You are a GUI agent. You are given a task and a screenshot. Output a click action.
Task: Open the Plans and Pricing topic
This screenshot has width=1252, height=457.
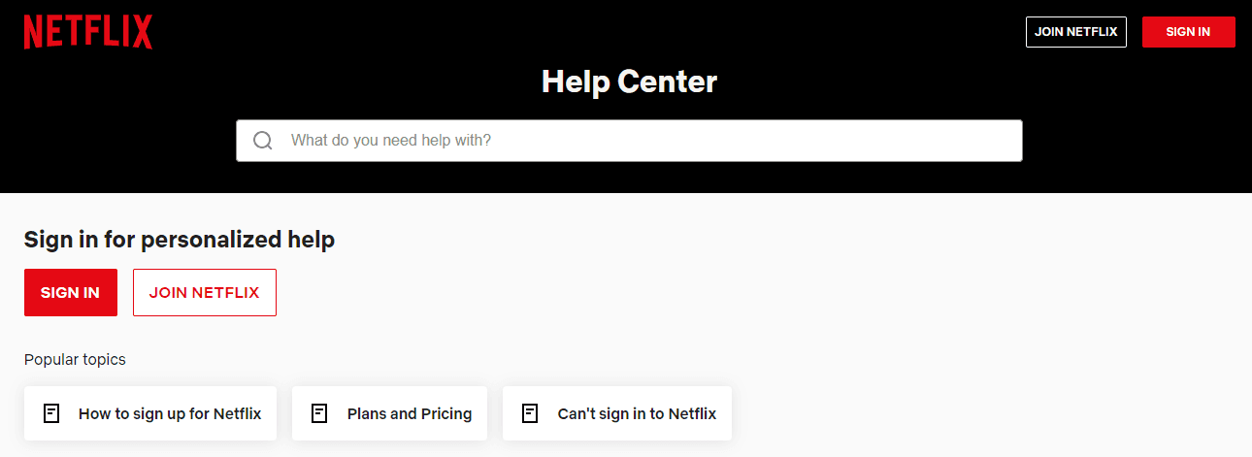(410, 413)
